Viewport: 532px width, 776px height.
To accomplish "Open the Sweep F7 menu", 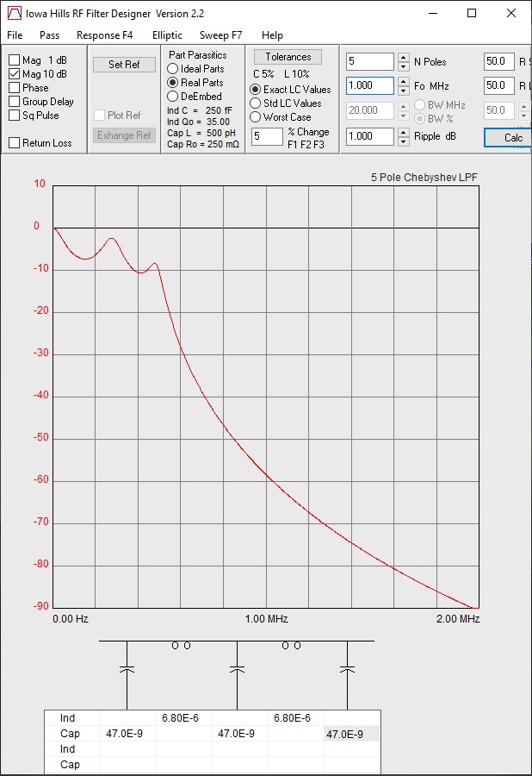I will [220, 35].
